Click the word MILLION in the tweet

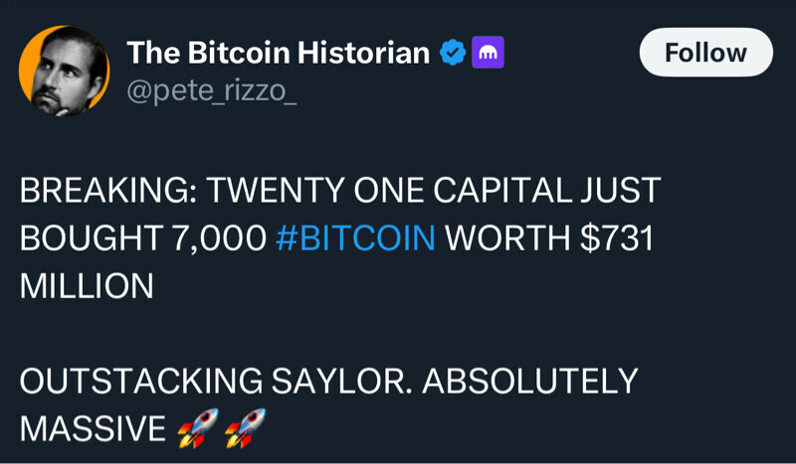(87, 286)
